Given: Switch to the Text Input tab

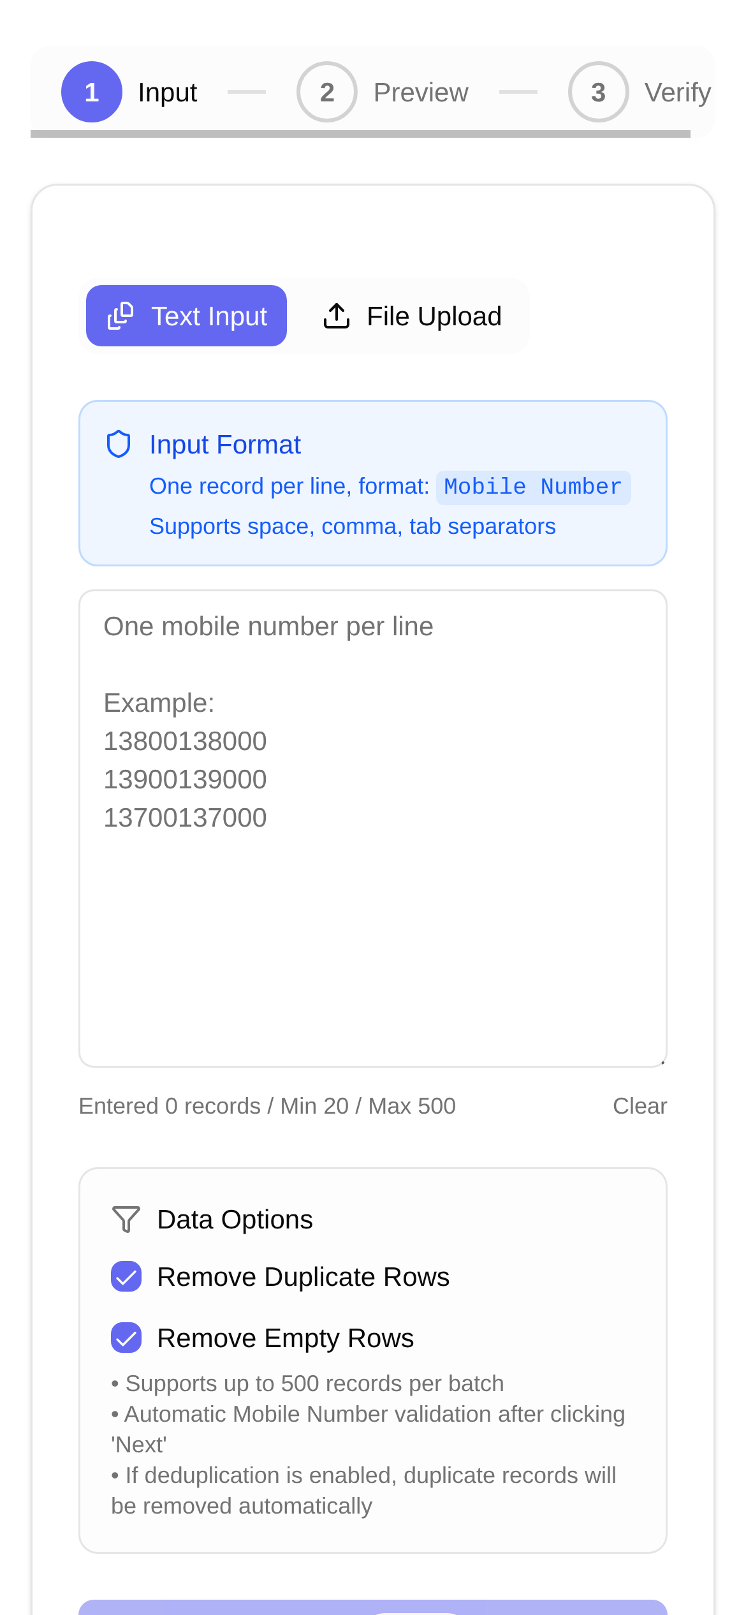Looking at the screenshot, I should 186,316.
